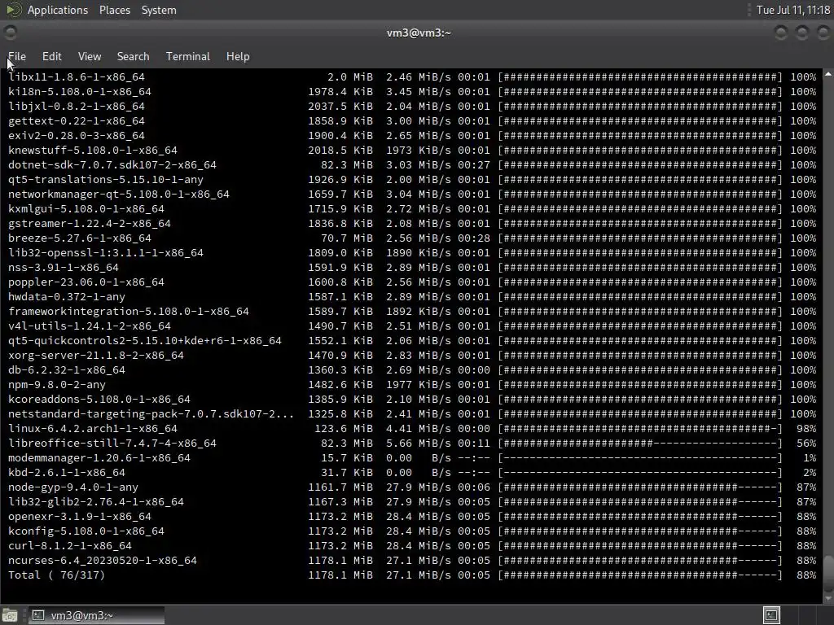Click the node-gyp-9.4.0-1-any text
Image resolution: width=834 pixels, height=625 pixels.
(72, 487)
